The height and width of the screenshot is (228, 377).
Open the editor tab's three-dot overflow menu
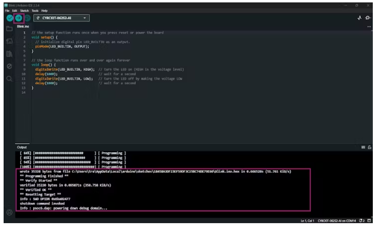[x=369, y=26]
